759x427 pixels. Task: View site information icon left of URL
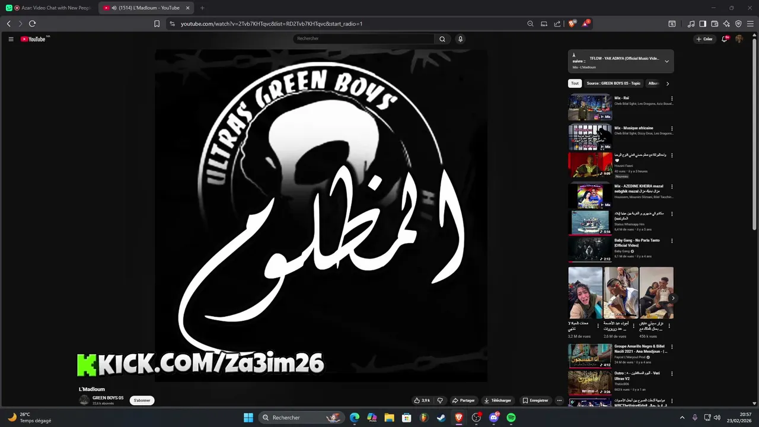coord(172,24)
